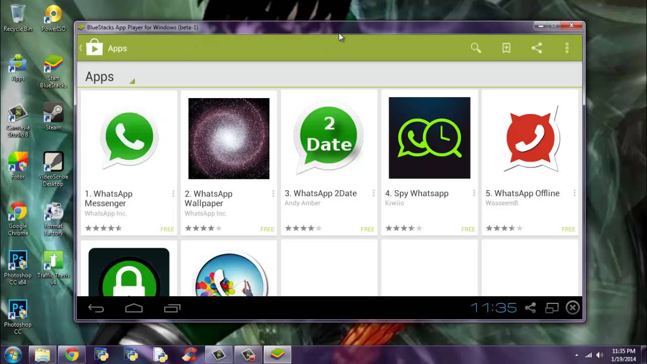Open WhatsApp Offline red icon
647x364 pixels.
point(531,138)
